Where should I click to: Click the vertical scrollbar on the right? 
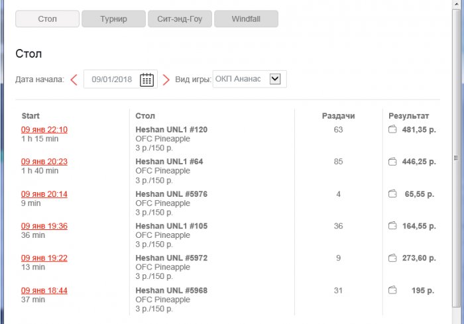456,159
